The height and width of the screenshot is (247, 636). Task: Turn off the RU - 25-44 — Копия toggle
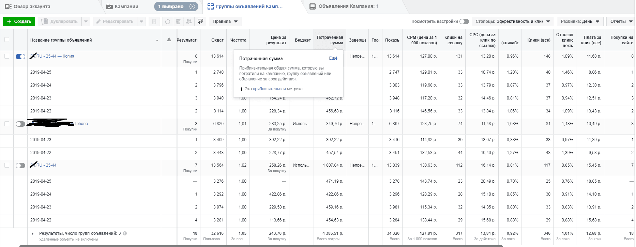click(20, 57)
